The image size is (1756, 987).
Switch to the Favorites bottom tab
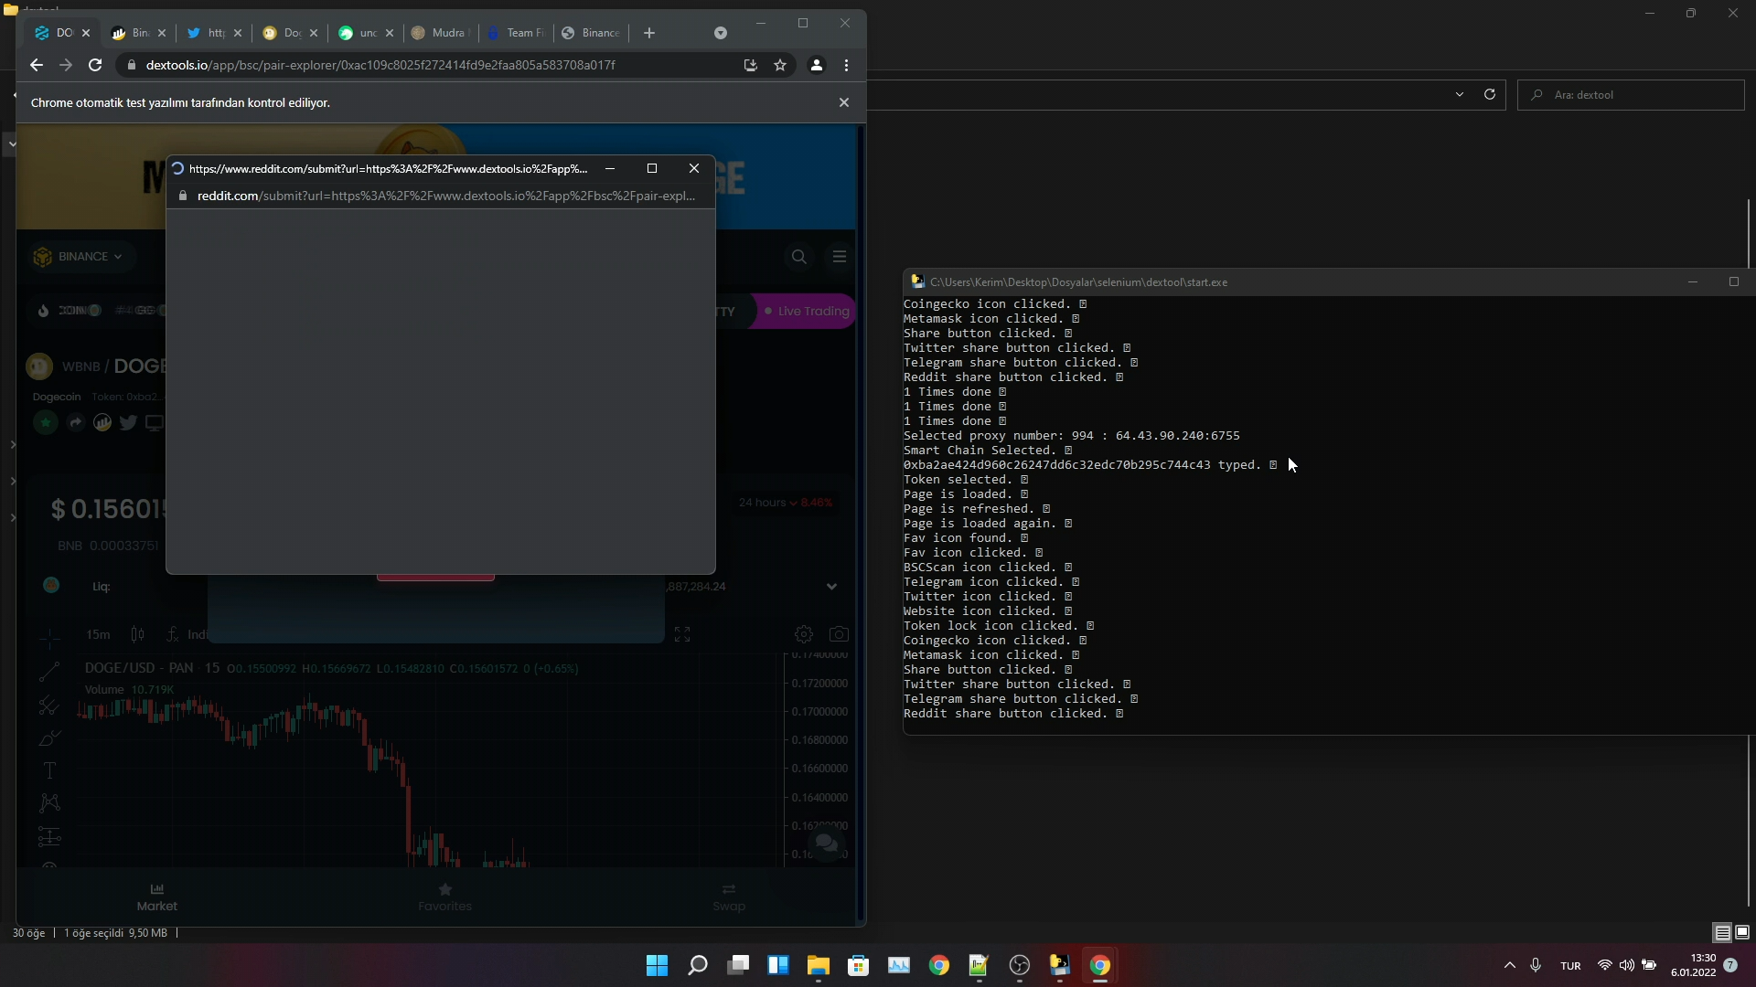point(444,897)
